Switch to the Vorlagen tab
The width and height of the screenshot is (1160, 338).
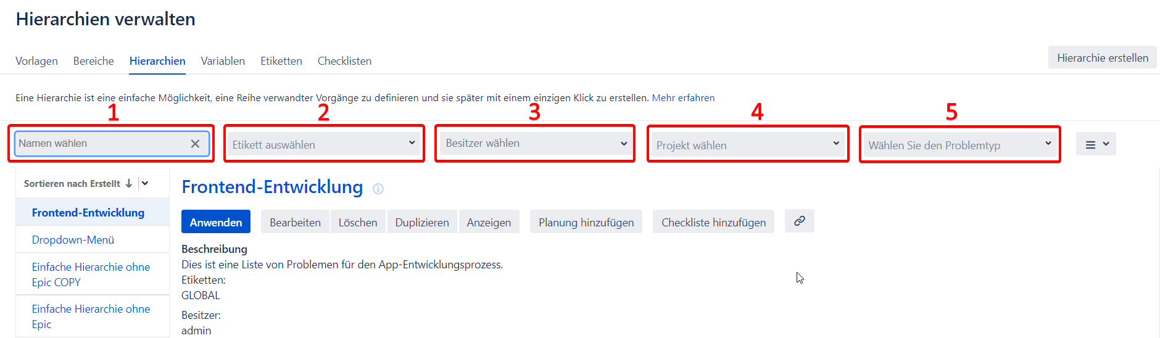point(36,61)
